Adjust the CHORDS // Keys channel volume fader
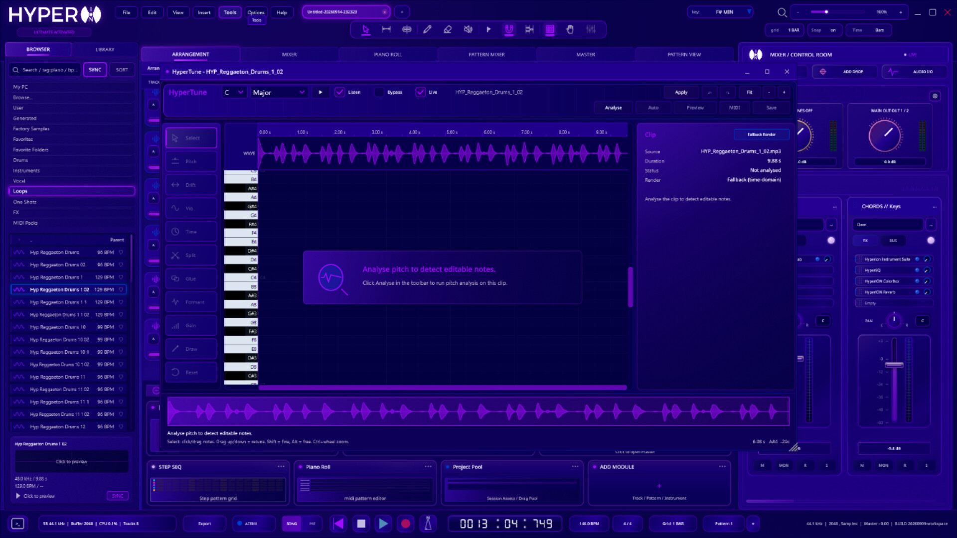 coord(894,365)
